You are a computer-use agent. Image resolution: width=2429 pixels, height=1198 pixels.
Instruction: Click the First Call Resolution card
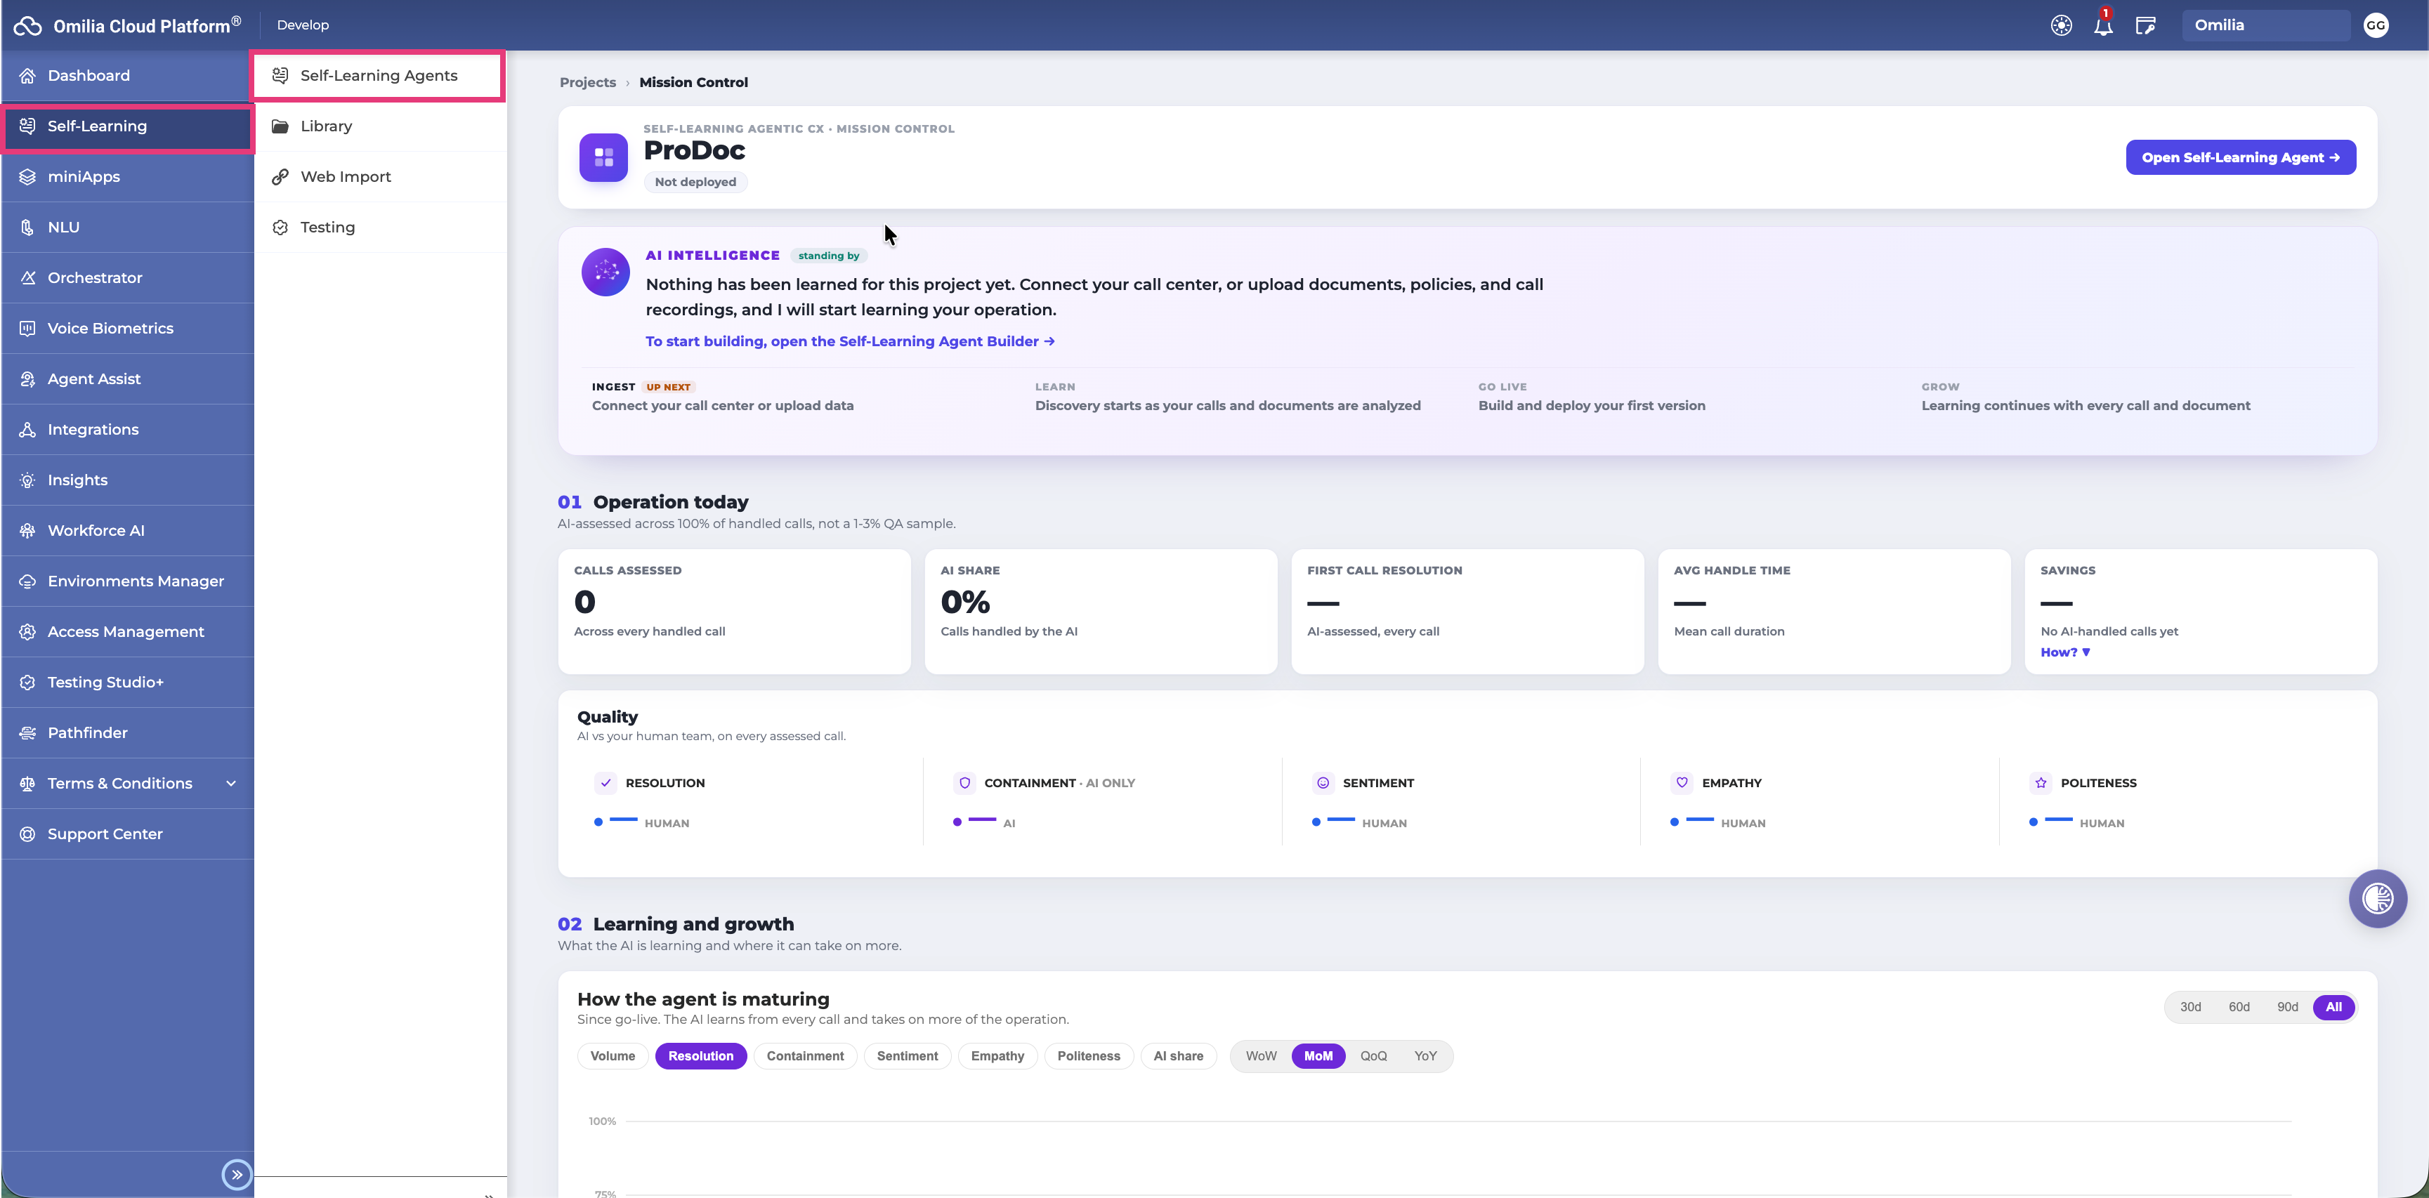1467,612
